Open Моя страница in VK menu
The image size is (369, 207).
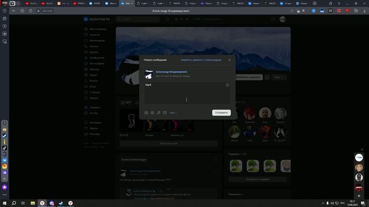coord(97,29)
